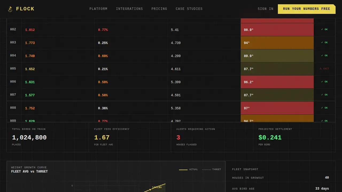Click the Alerts Requiring Action stat card
Viewport: 342px width, 192px height.
tap(212, 137)
